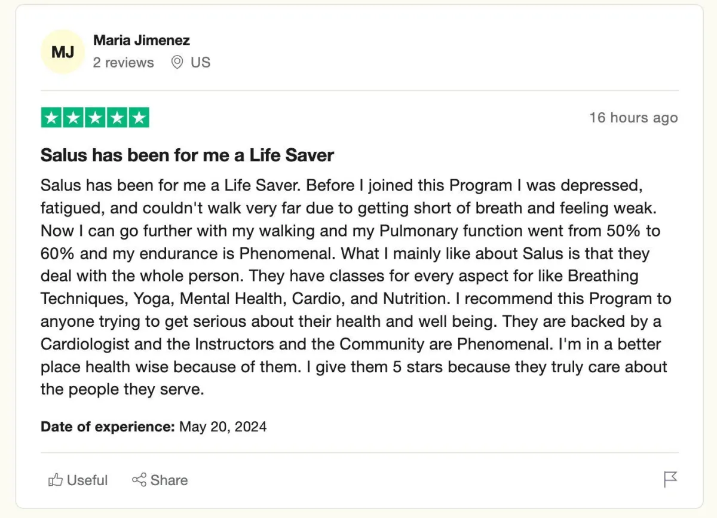The height and width of the screenshot is (518, 717).
Task: Click the location pin icon
Action: (x=177, y=62)
